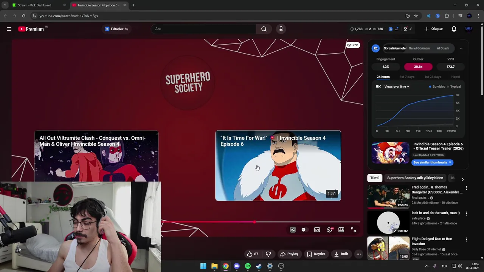
Task: Open the Filtreler filter button
Action: (116, 29)
